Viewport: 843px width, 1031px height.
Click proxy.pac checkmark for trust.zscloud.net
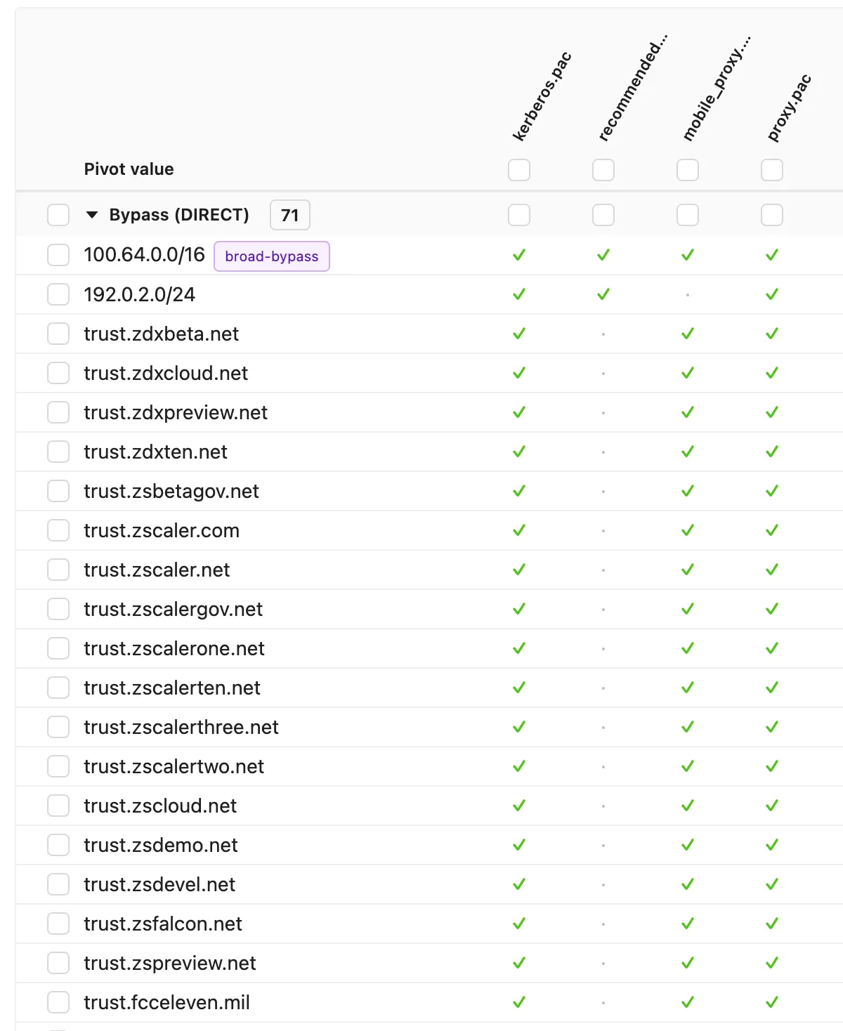[772, 806]
